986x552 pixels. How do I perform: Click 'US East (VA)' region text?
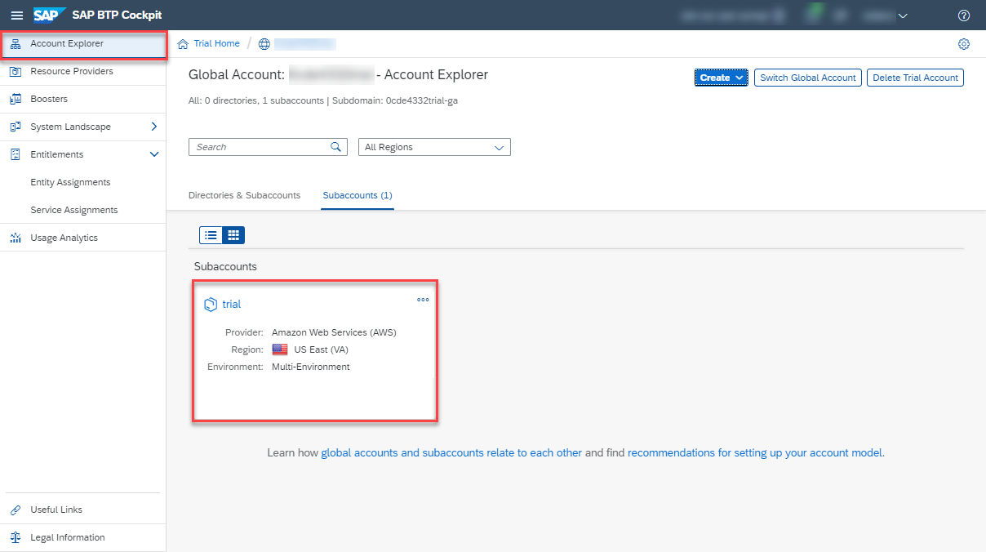(x=322, y=349)
